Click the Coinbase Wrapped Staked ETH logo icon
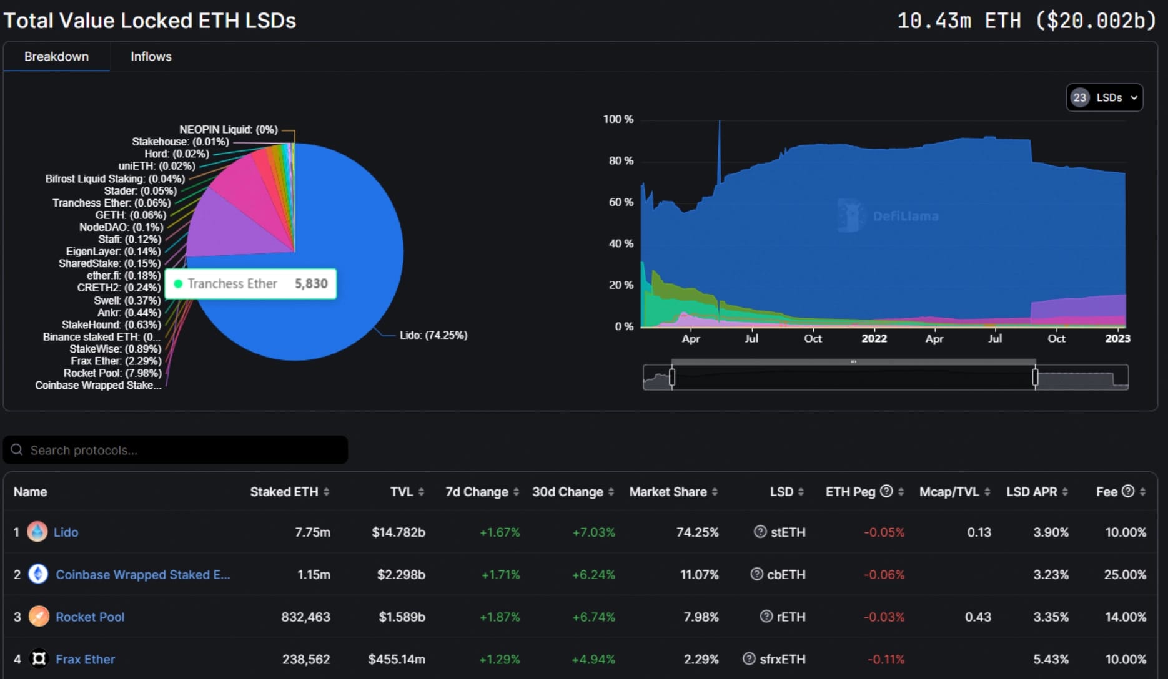1168x679 pixels. [38, 574]
